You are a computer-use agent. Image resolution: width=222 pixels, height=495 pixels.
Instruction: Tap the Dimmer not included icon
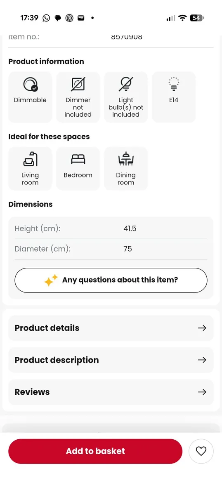tap(78, 84)
